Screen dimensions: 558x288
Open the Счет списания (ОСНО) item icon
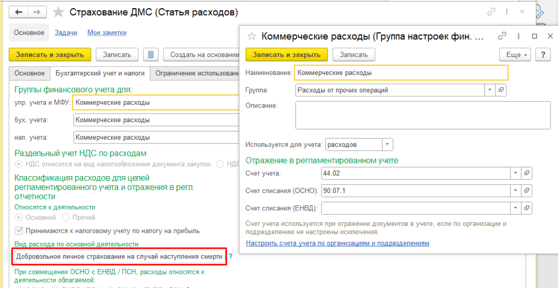[527, 190]
